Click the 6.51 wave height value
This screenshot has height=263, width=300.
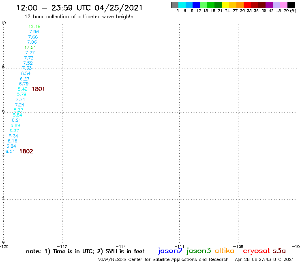click(10, 151)
